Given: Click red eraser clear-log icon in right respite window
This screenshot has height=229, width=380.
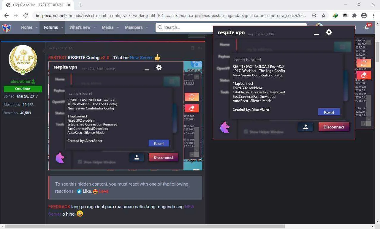Looking at the screenshot, I should (364, 75).
